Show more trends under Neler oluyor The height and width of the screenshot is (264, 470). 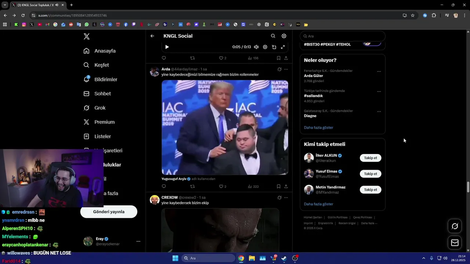319,128
